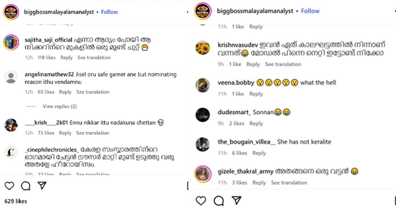This screenshot has height=207, width=396.
Task: Expand View replies (2) under angelinamathew32
Action: pos(59,106)
